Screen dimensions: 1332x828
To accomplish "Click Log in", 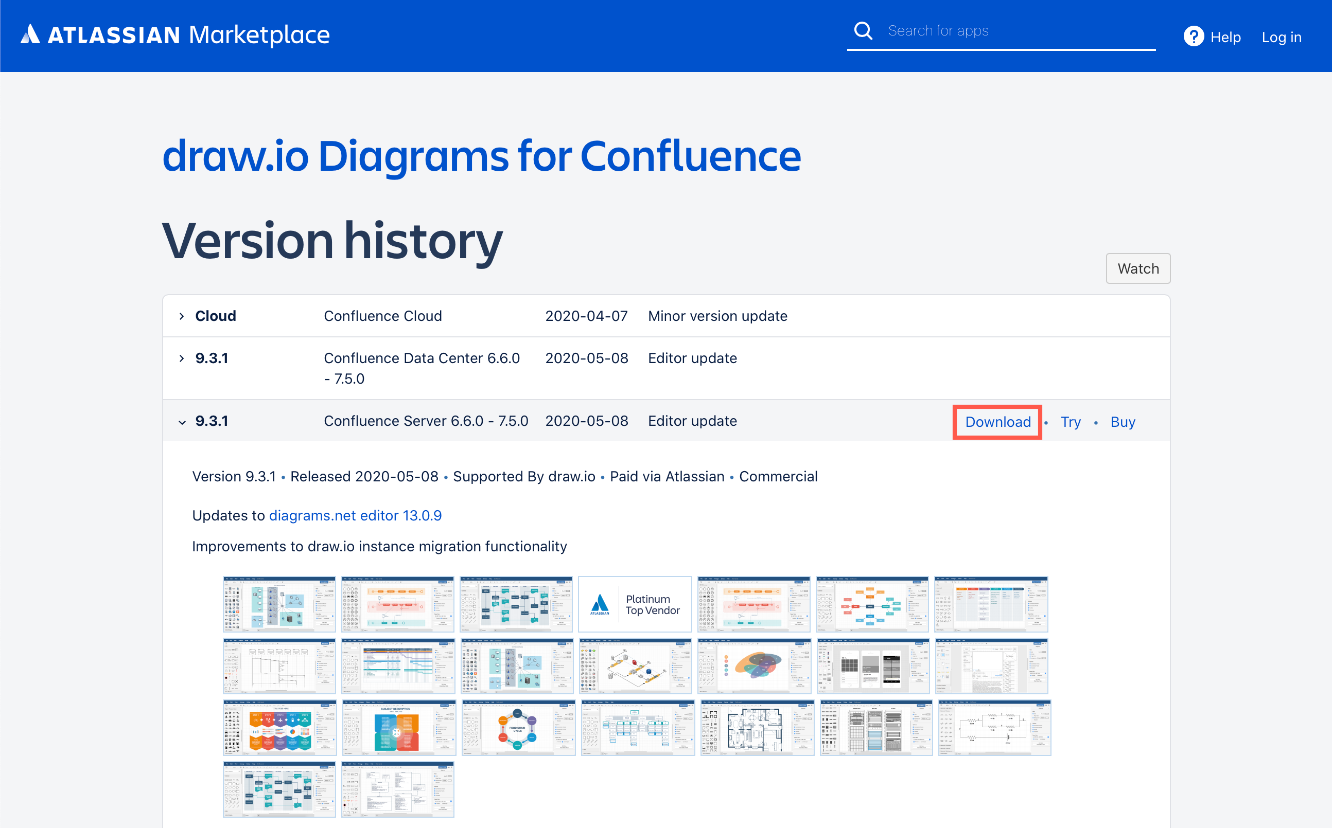I will tap(1282, 37).
